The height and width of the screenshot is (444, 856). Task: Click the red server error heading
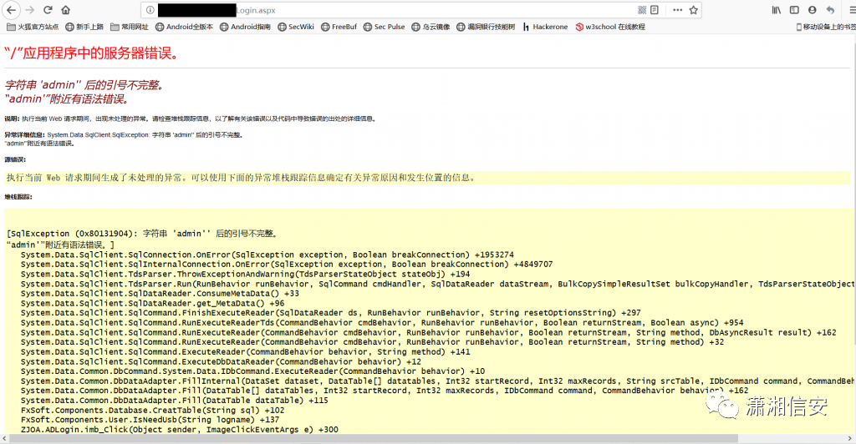[x=92, y=53]
